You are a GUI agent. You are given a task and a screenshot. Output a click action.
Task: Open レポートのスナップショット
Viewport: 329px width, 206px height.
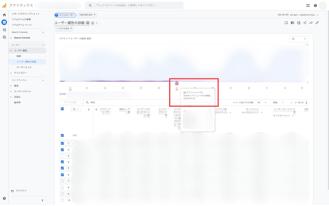[x=25, y=14]
